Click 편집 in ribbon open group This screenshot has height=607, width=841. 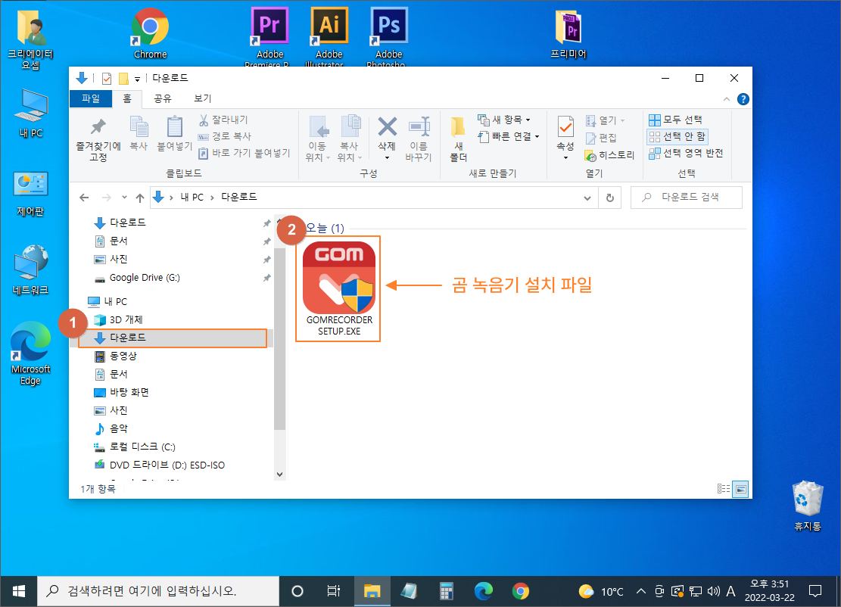(601, 139)
